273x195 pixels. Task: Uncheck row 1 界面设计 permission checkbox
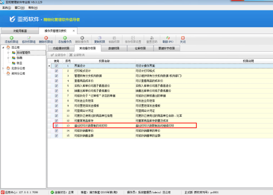coord(56,66)
